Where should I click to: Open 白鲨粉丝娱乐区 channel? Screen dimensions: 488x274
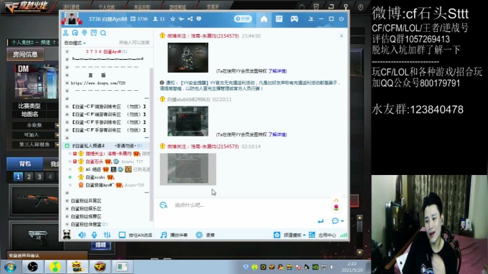click(86, 209)
